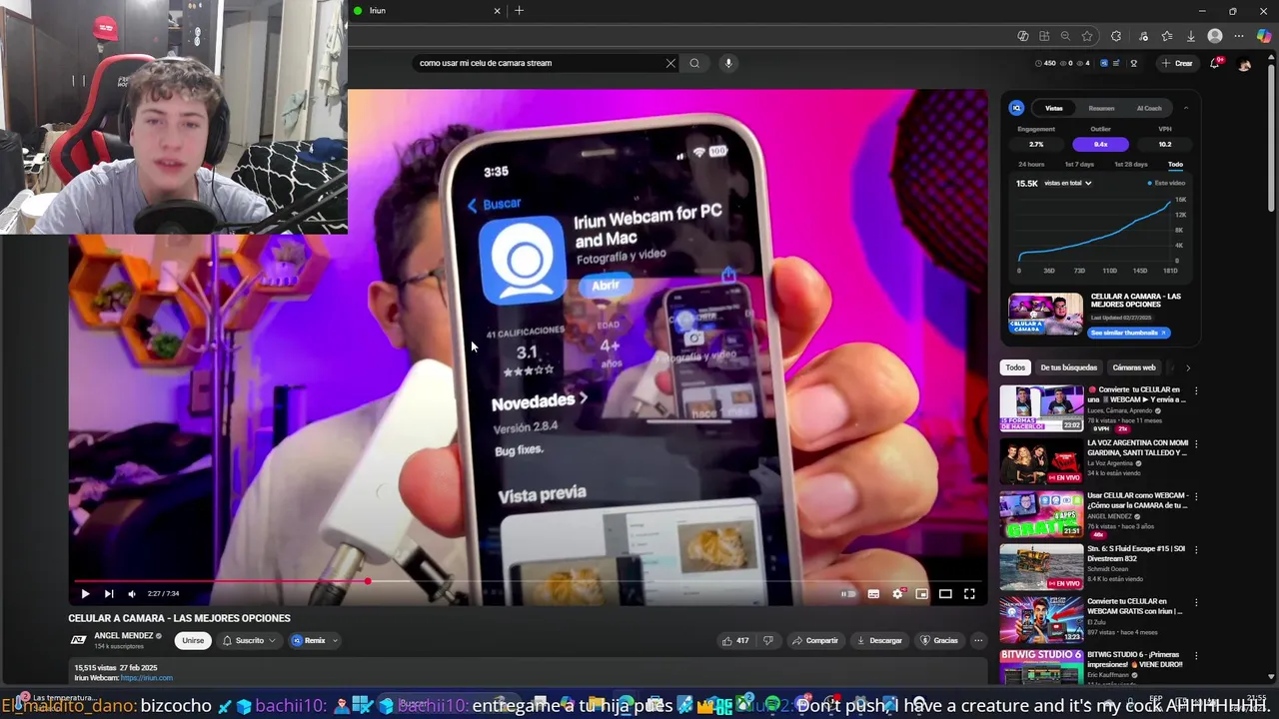This screenshot has width=1279, height=719.
Task: Close the Iriun browser tab
Action: [497, 11]
